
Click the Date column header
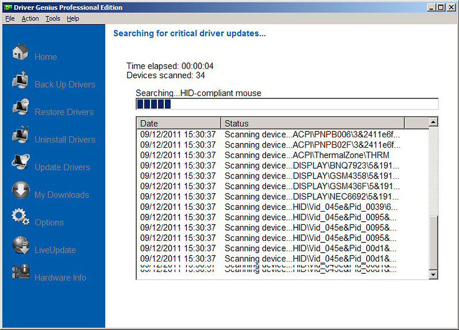[x=178, y=123]
